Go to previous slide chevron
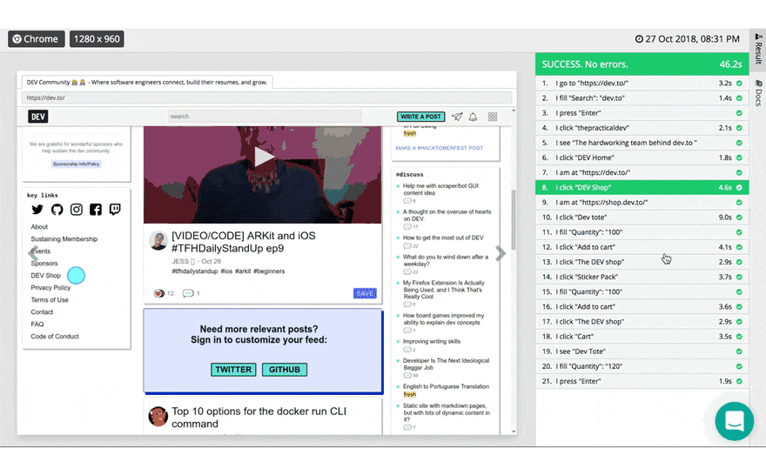The height and width of the screenshot is (475, 766). (x=33, y=253)
